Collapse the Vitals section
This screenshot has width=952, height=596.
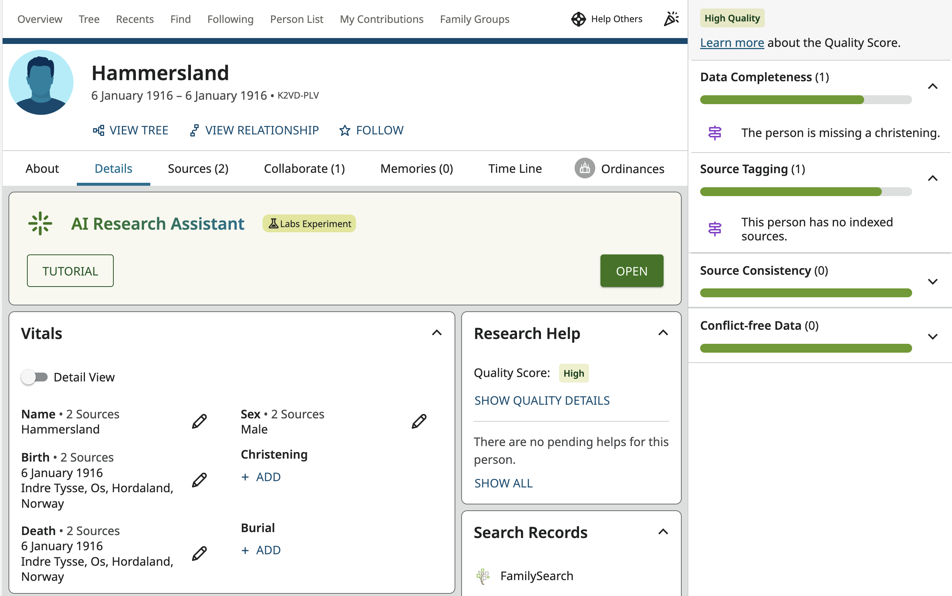436,333
